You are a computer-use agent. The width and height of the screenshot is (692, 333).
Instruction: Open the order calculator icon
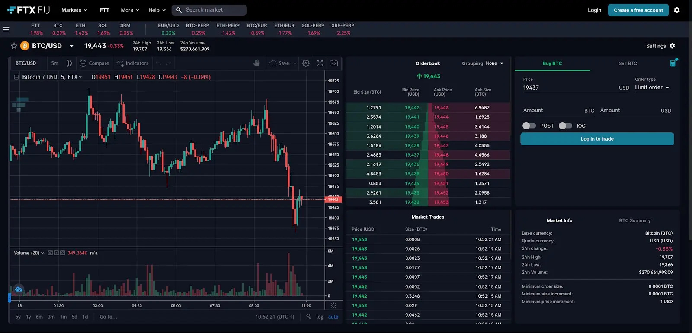[x=673, y=63]
